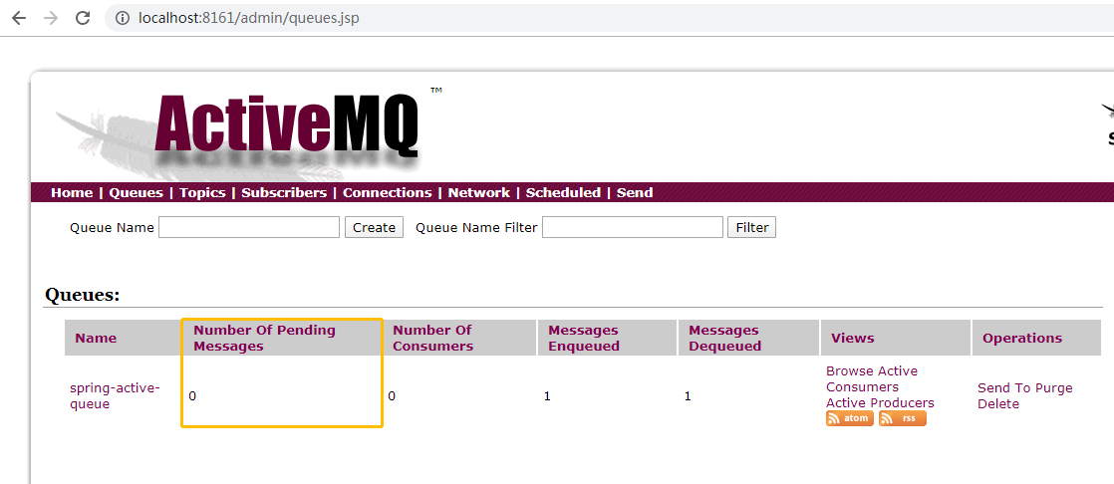Open Active Consumers link
Viewport: 1114px width, 484px height.
(872, 379)
